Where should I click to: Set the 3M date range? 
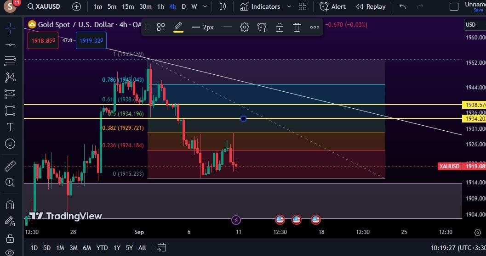point(74,248)
